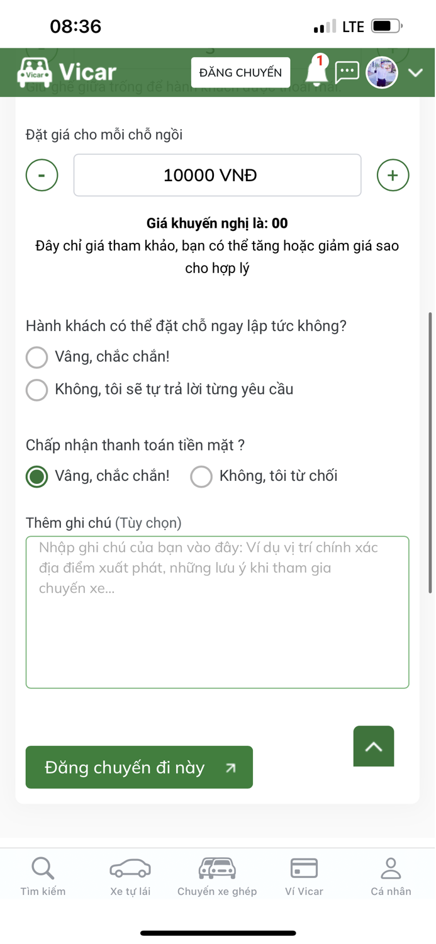The image size is (436, 944).
Task: Select the Tìm kiếm search icon
Action: point(42,867)
